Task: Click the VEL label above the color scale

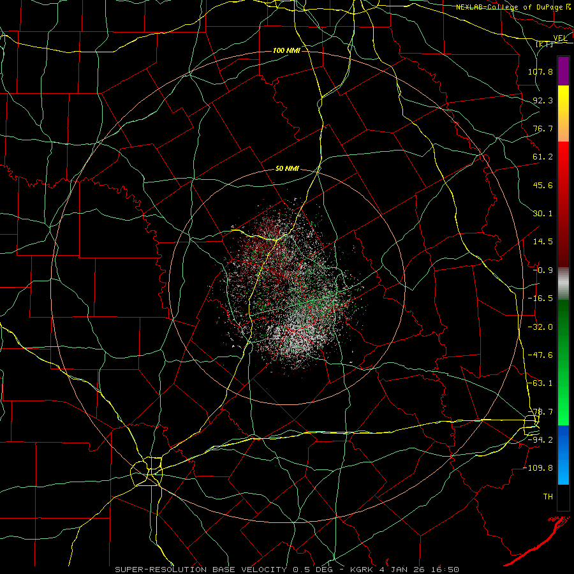Action: tap(560, 38)
